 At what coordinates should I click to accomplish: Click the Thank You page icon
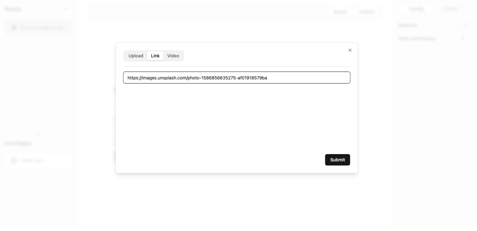(14, 160)
